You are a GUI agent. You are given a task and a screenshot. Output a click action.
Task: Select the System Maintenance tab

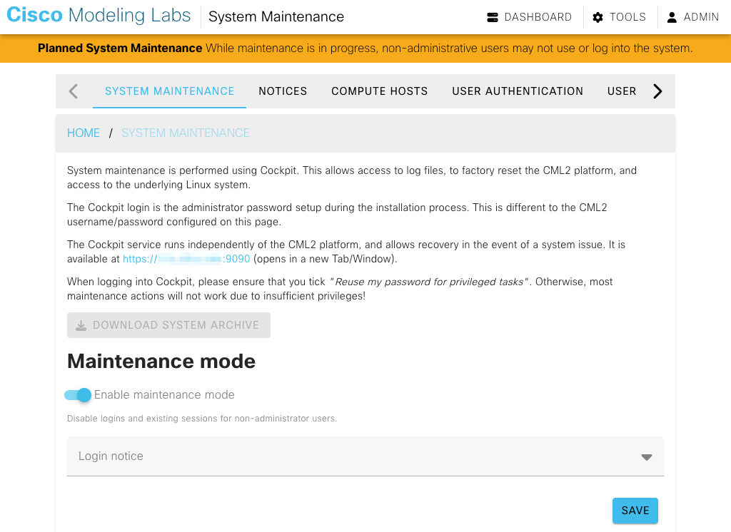[x=170, y=91]
